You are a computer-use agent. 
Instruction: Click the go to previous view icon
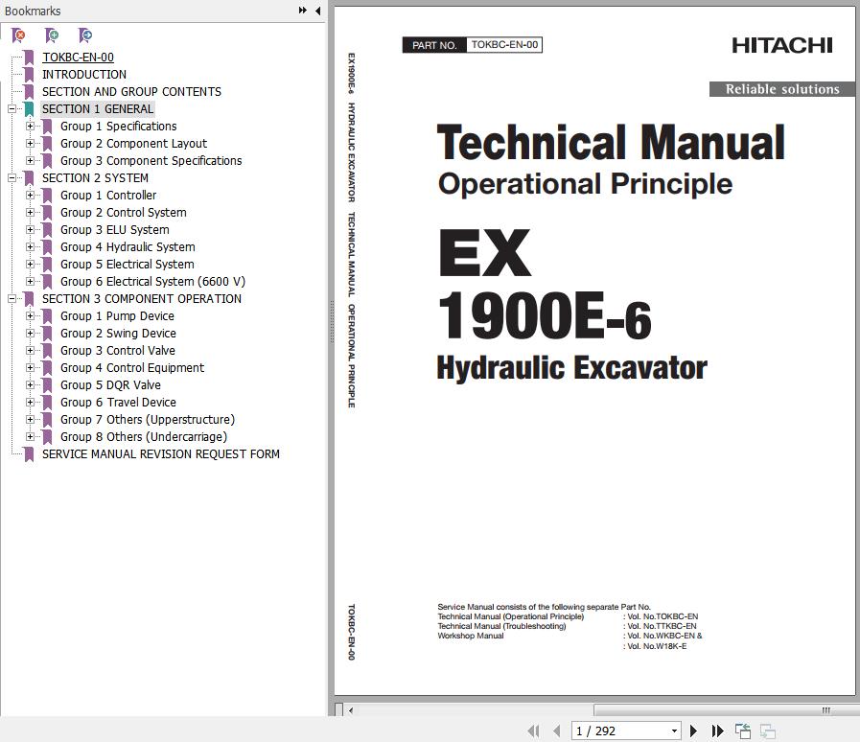pyautogui.click(x=743, y=731)
